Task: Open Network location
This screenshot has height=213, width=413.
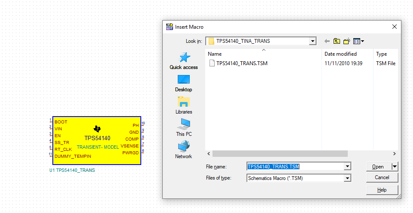Action: [x=184, y=150]
